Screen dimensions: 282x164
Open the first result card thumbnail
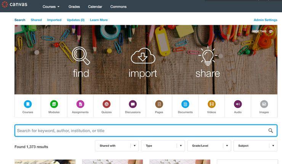click(x=45, y=162)
